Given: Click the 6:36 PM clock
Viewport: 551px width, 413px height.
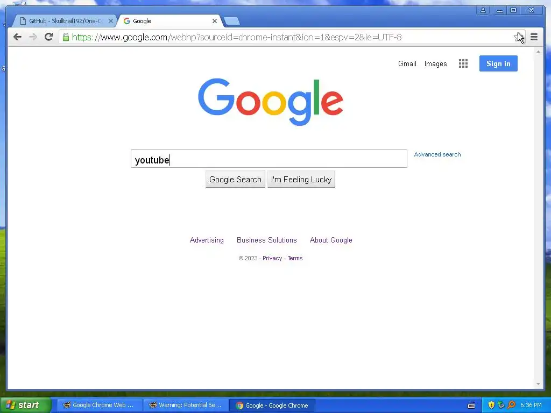Looking at the screenshot, I should click(x=531, y=405).
